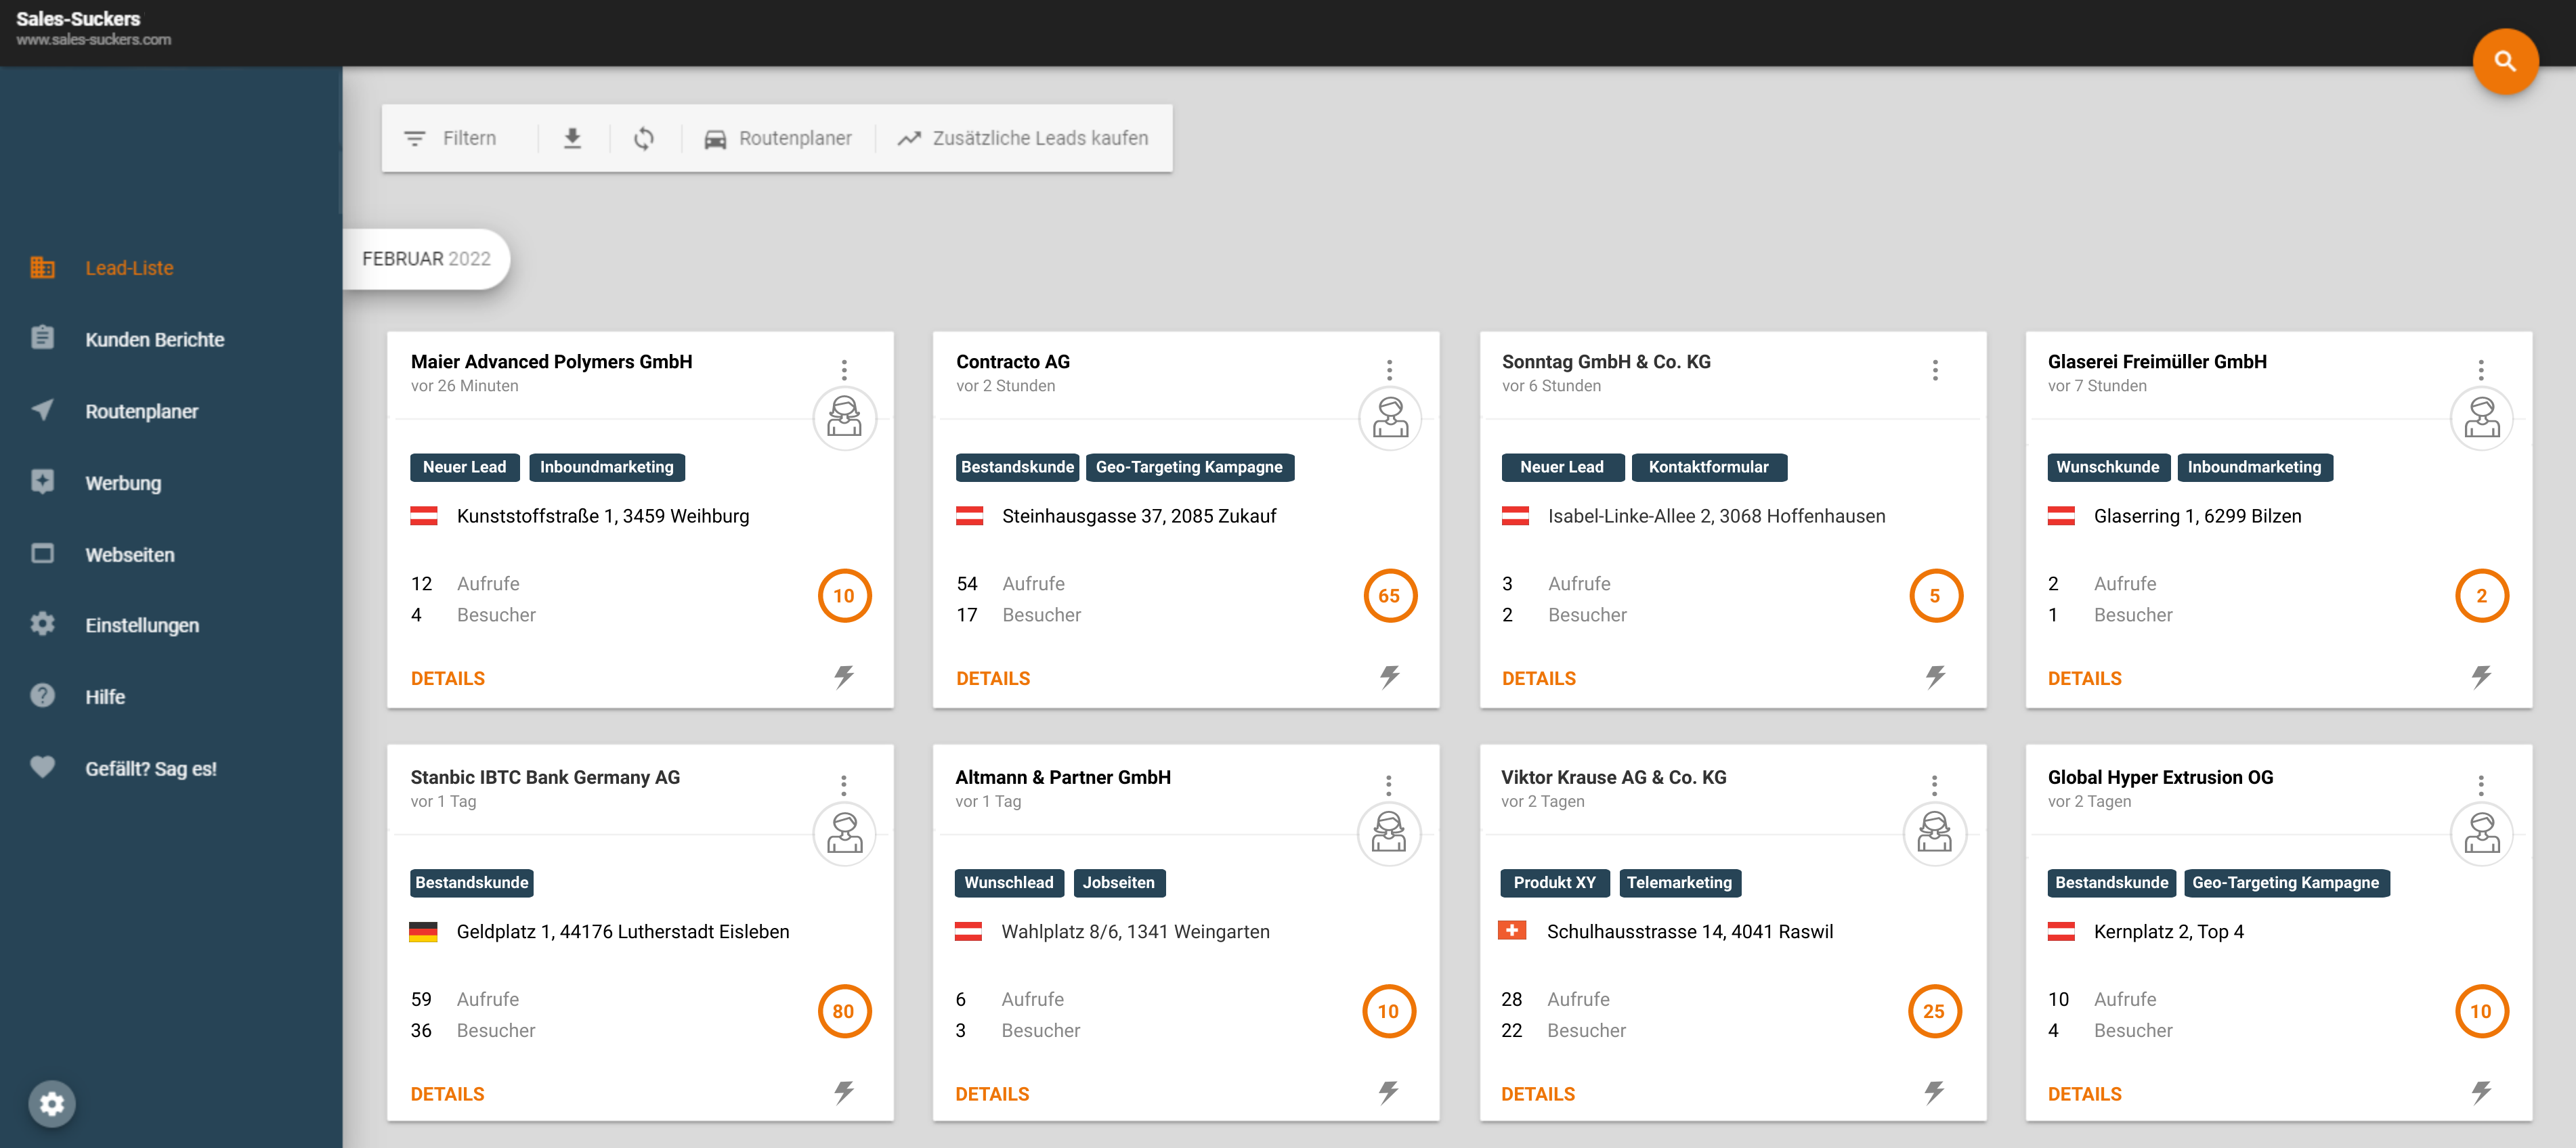2576x1148 pixels.
Task: Click lightning bolt on Viktor Krause card
Action: 1934,1092
